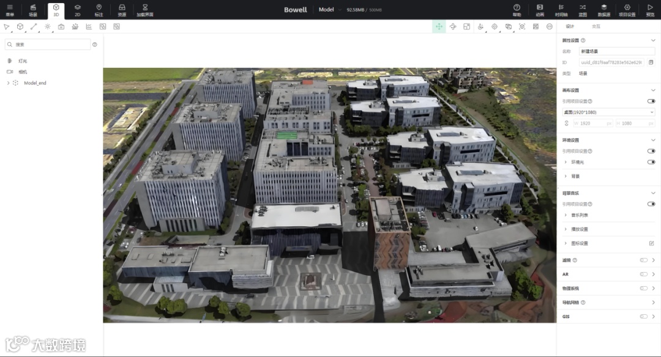This screenshot has width=661, height=357.
Task: Switch to the 2D tab
Action: coord(78,10)
